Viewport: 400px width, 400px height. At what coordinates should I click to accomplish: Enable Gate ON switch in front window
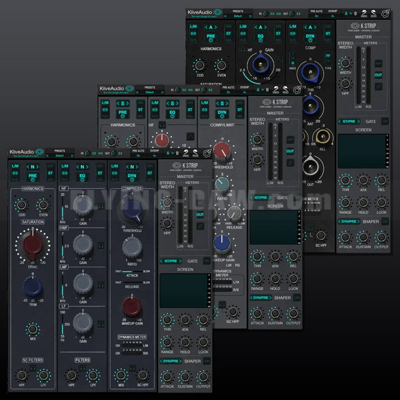[x=207, y=261]
